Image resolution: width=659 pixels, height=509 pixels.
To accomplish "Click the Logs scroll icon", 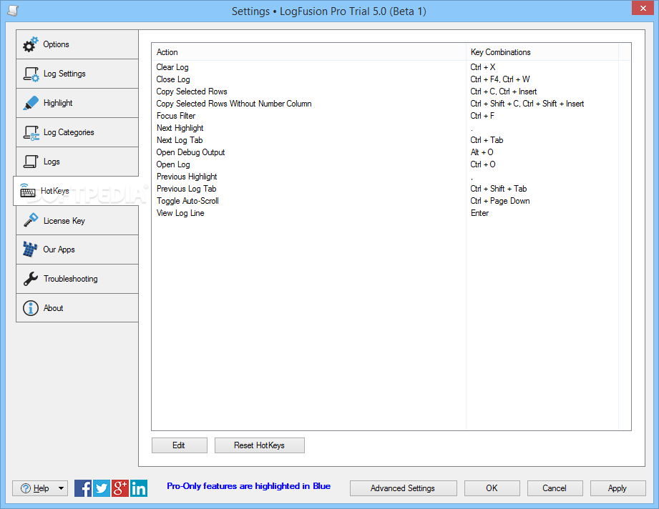I will coord(31,162).
